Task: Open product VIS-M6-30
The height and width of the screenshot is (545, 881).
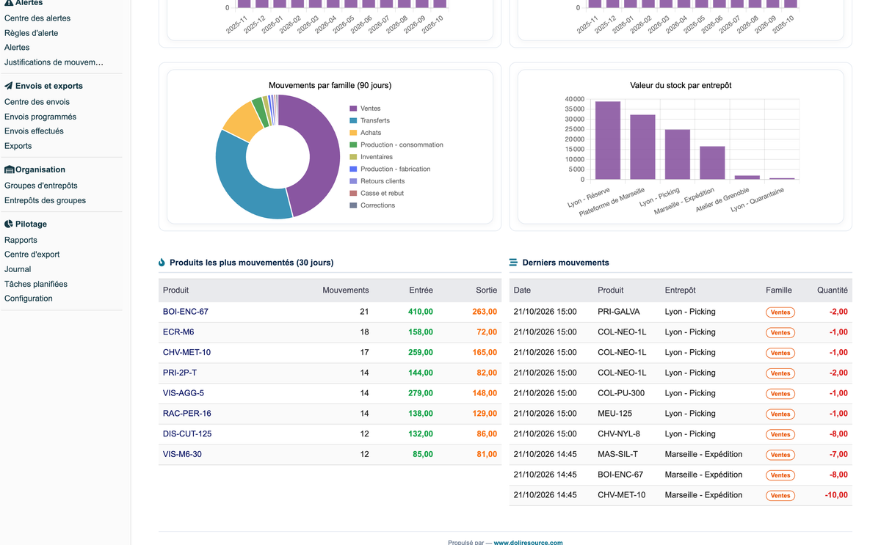Action: pos(182,455)
